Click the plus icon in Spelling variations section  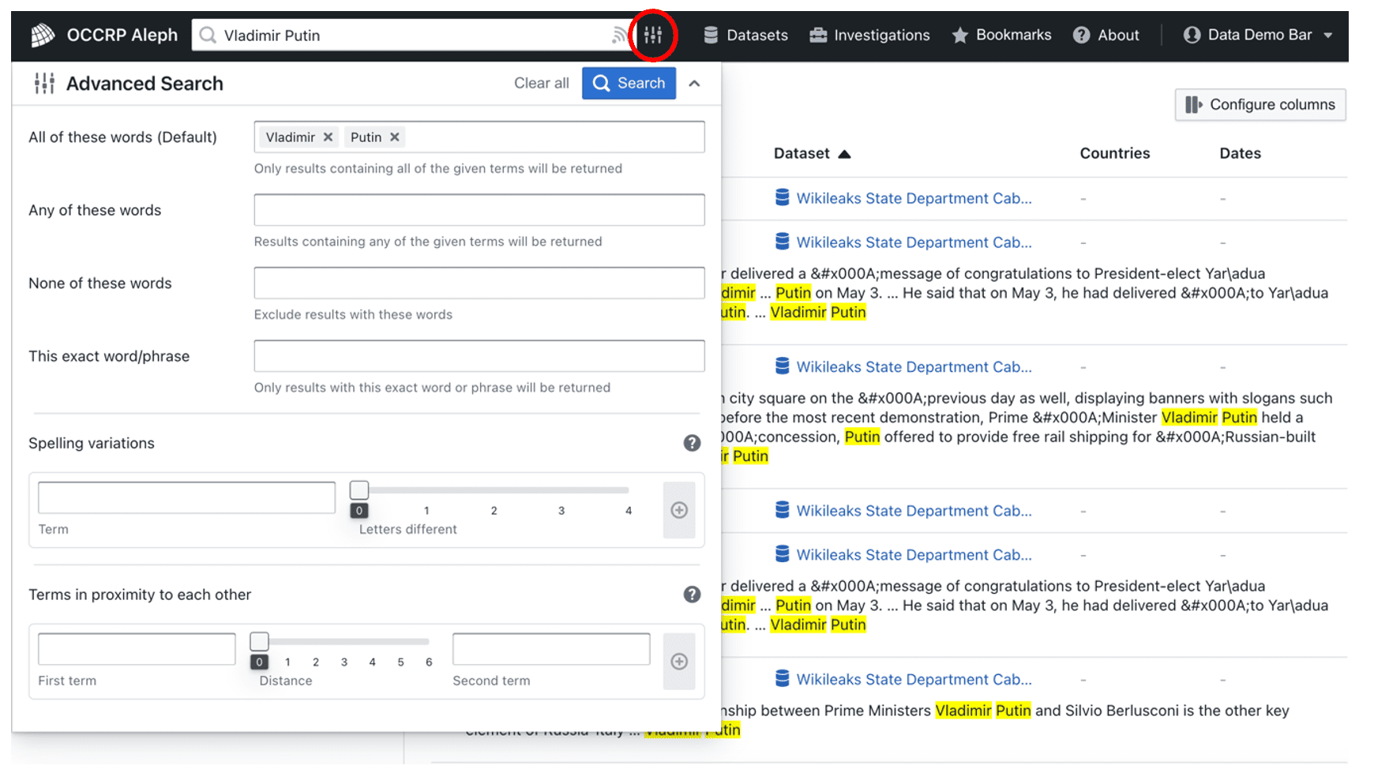679,510
